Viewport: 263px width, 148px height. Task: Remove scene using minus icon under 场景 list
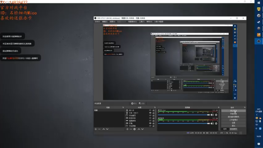pos(99,129)
